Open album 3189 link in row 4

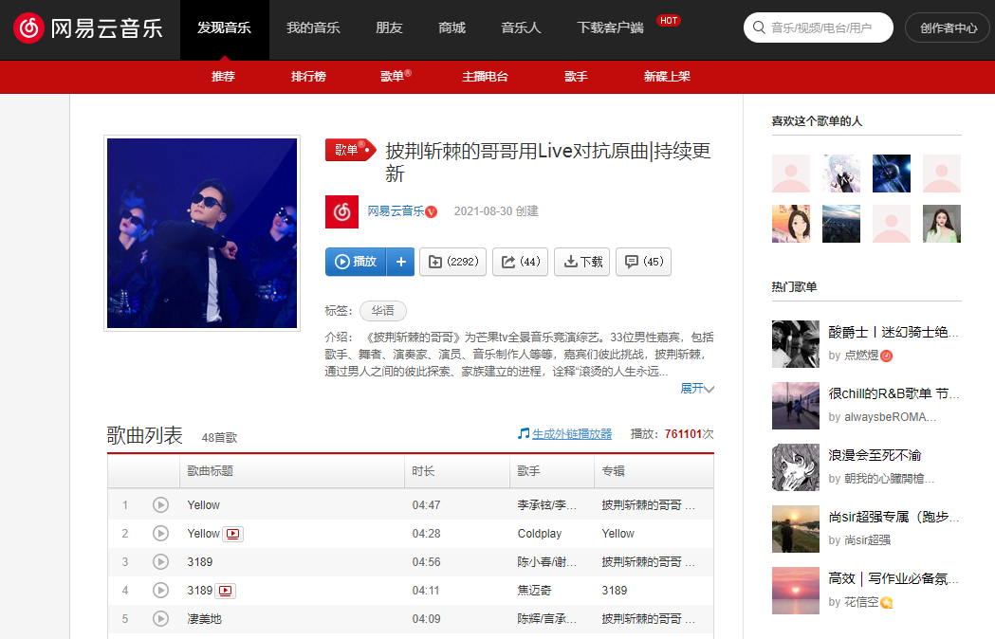(615, 591)
